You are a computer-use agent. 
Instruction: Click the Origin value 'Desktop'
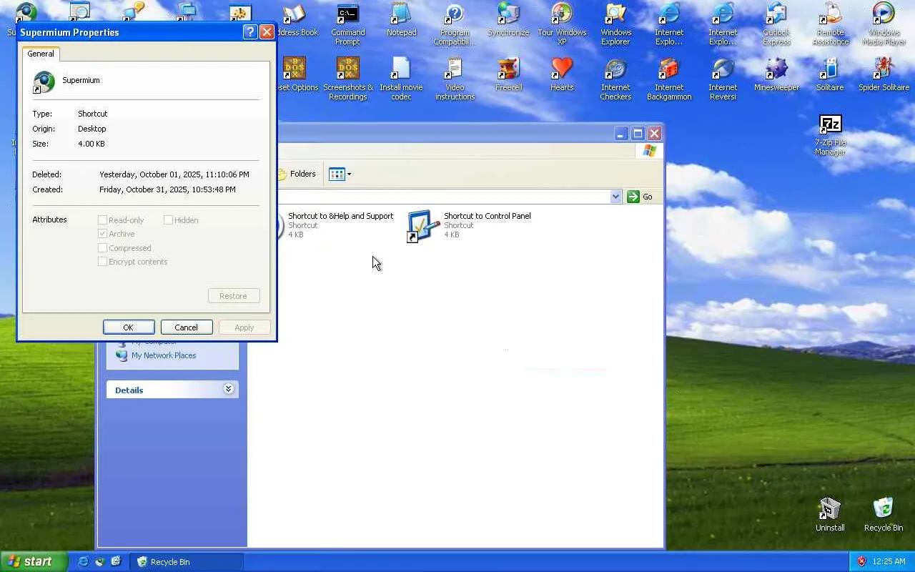pyautogui.click(x=92, y=129)
